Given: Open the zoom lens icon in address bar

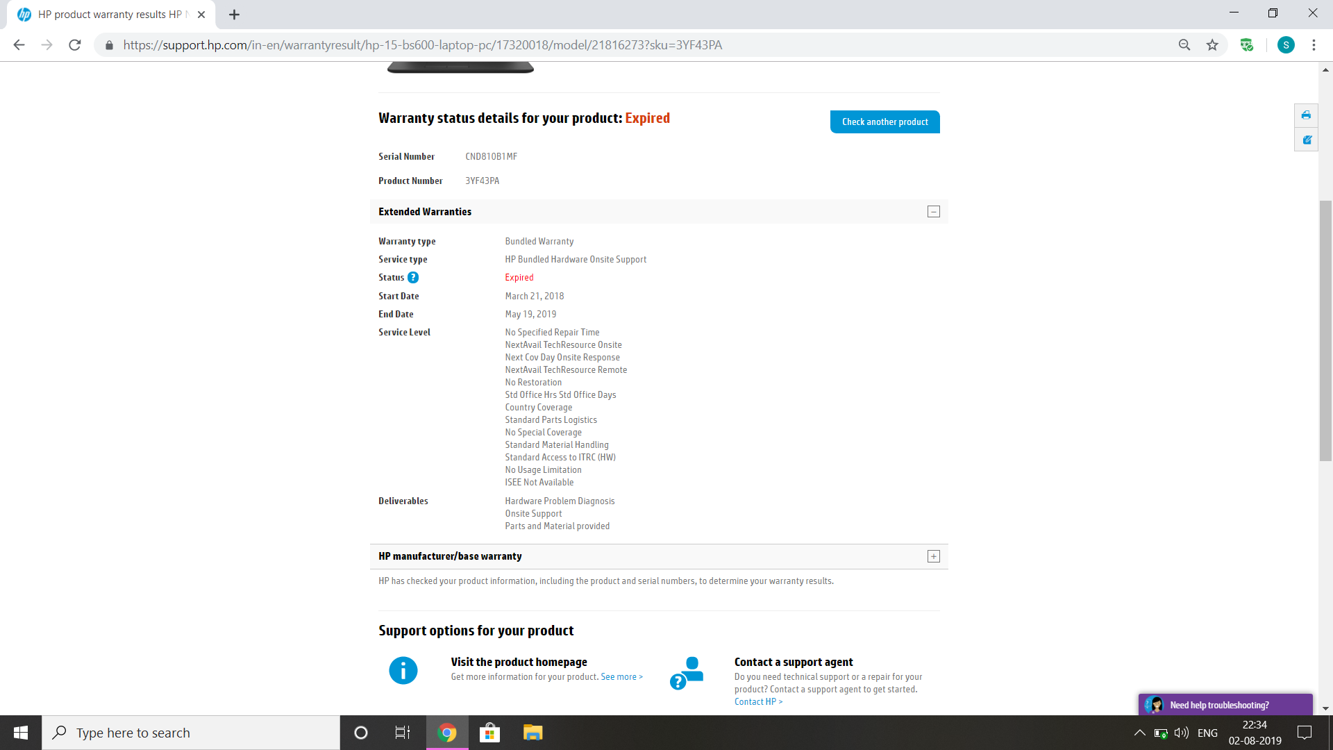Looking at the screenshot, I should point(1184,44).
